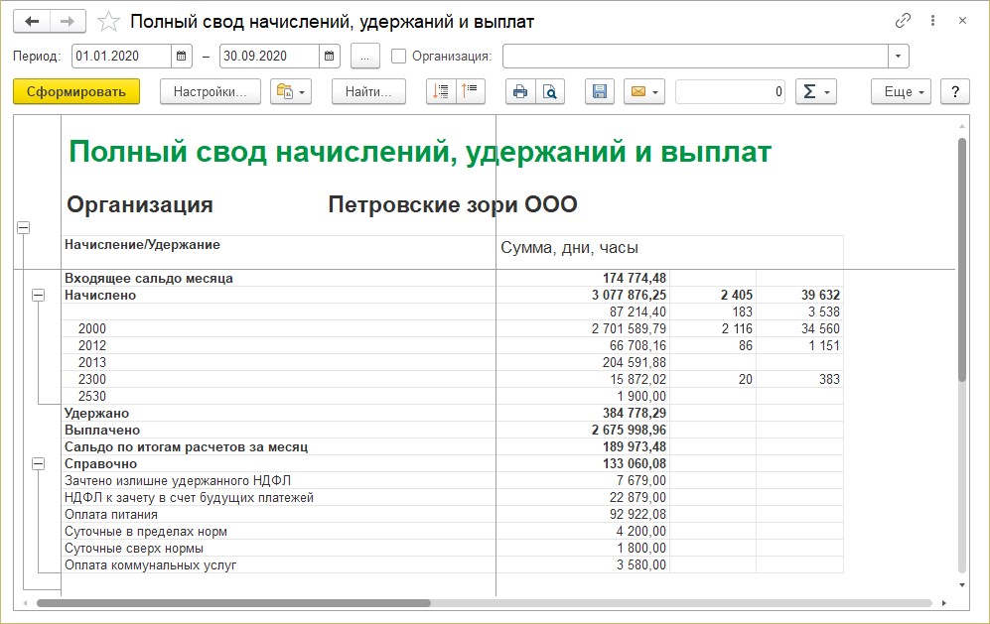Open the sigma sum function dropdown

pos(816,91)
